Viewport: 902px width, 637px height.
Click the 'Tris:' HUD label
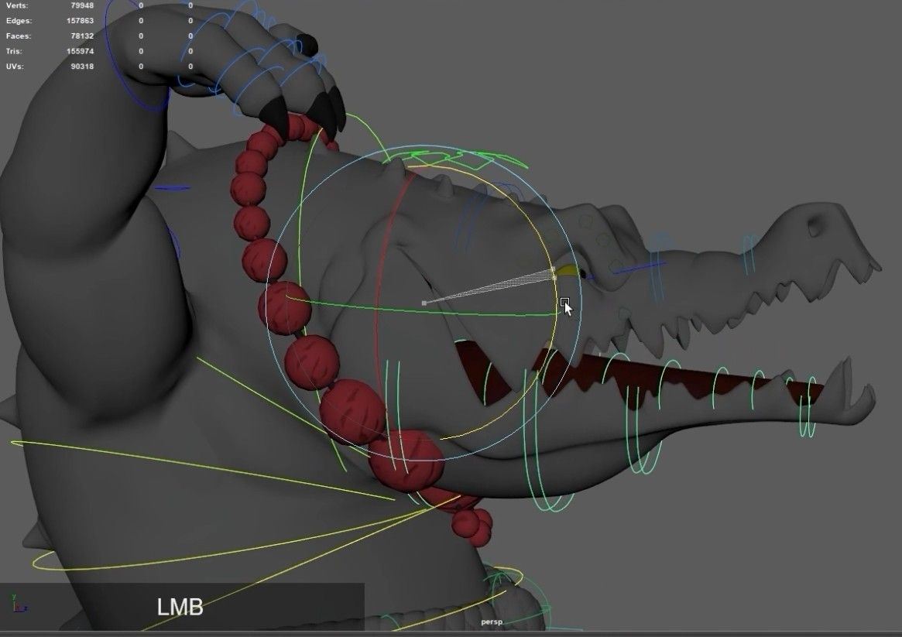click(x=14, y=51)
